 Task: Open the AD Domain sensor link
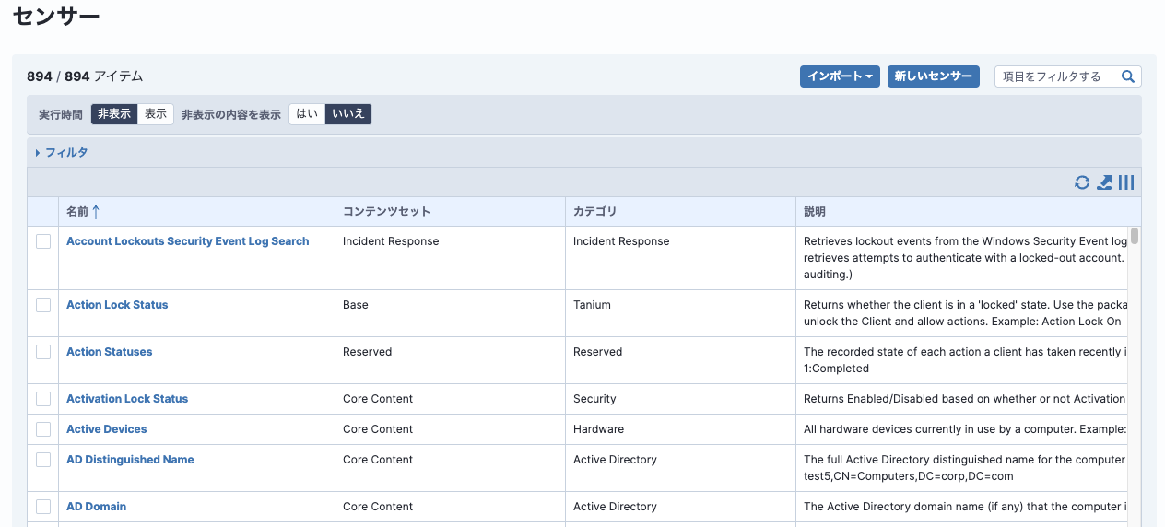click(x=96, y=507)
